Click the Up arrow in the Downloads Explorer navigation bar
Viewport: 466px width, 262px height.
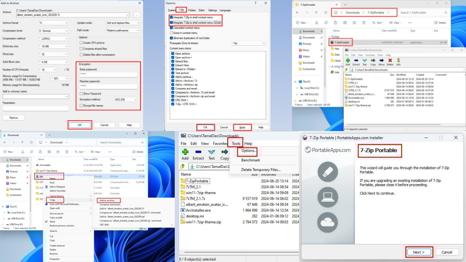pos(23,142)
